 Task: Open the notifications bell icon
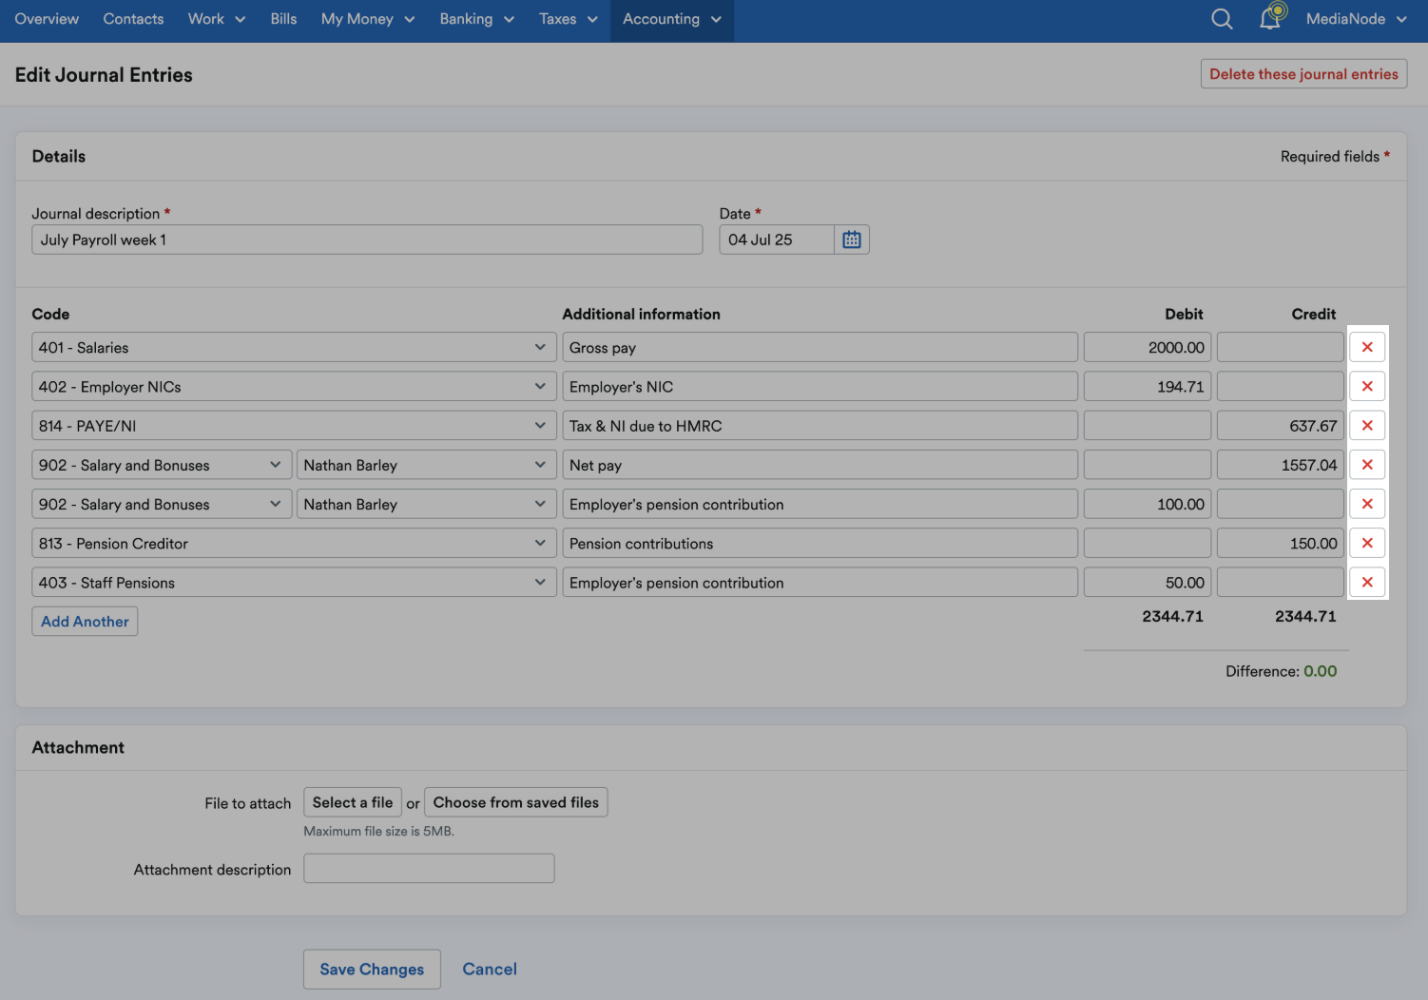(1272, 17)
